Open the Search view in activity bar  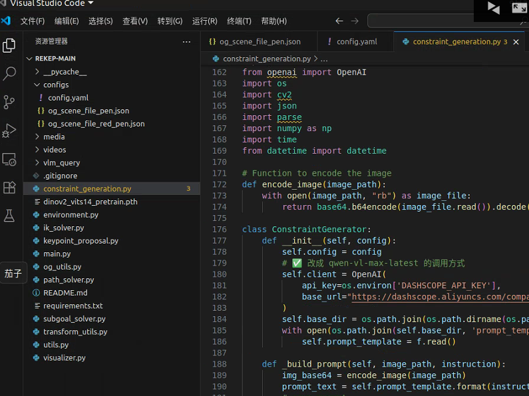point(9,73)
